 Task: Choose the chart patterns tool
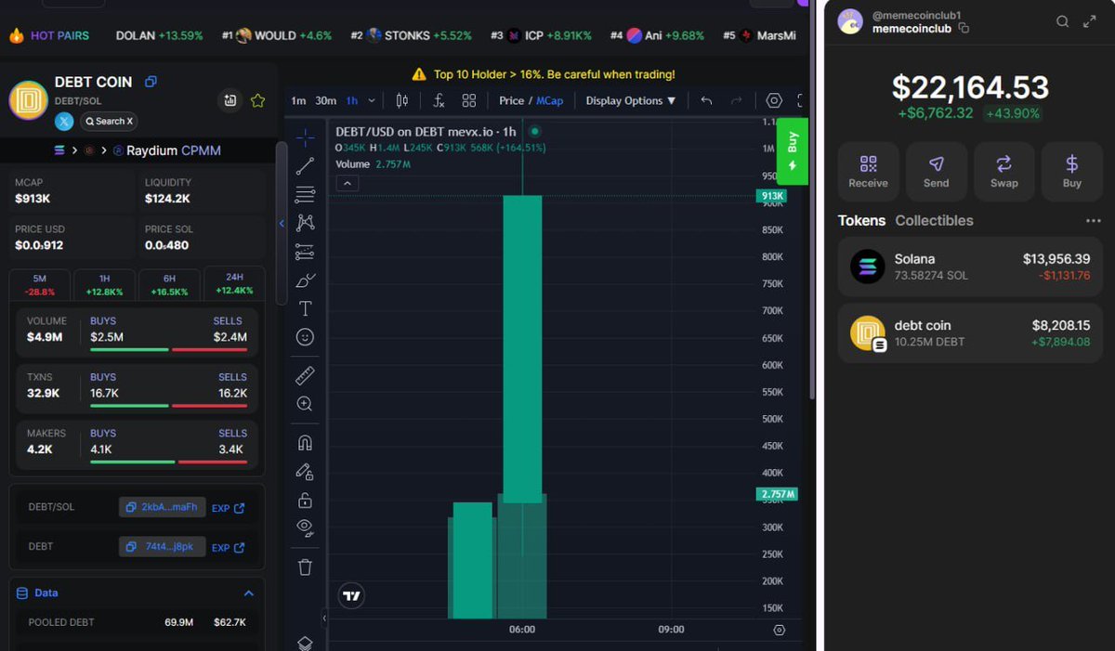[305, 223]
